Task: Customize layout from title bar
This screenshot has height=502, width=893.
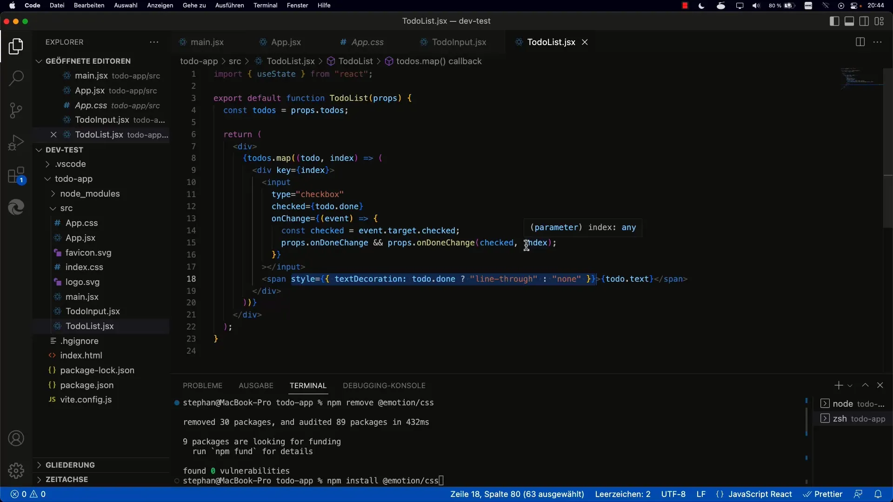Action: click(x=879, y=21)
